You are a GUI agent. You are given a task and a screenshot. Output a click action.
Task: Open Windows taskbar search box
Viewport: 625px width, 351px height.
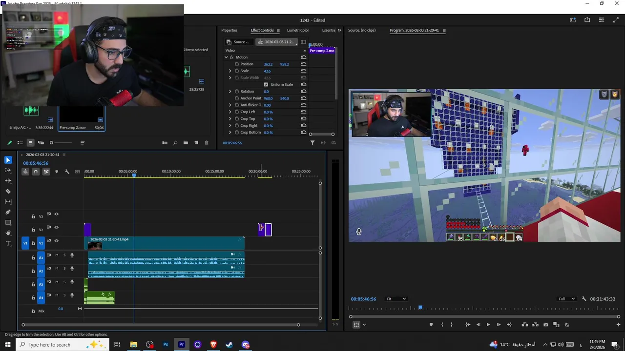62,345
